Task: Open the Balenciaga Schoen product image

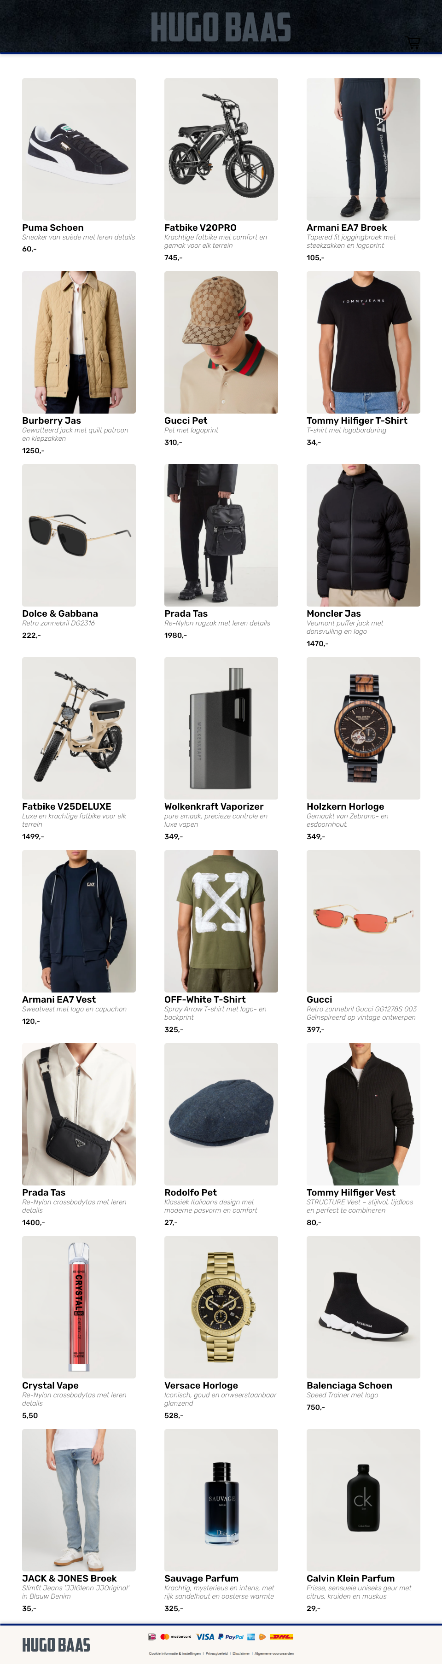Action: tap(363, 1307)
